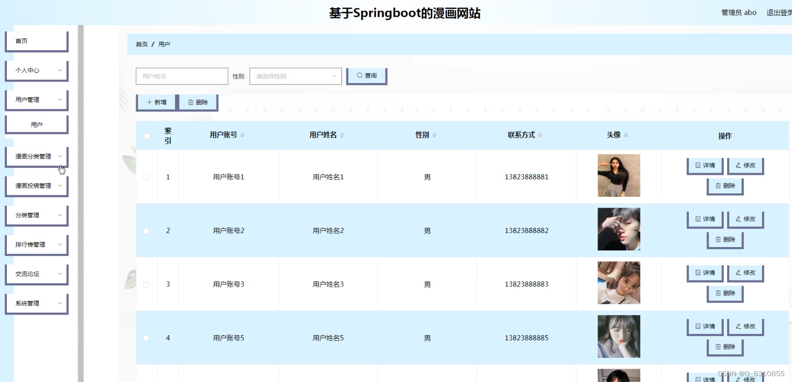
Task: Click 管理员 abo account label
Action: click(x=739, y=13)
